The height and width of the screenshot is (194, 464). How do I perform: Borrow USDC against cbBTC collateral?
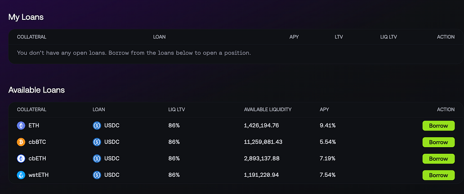439,142
